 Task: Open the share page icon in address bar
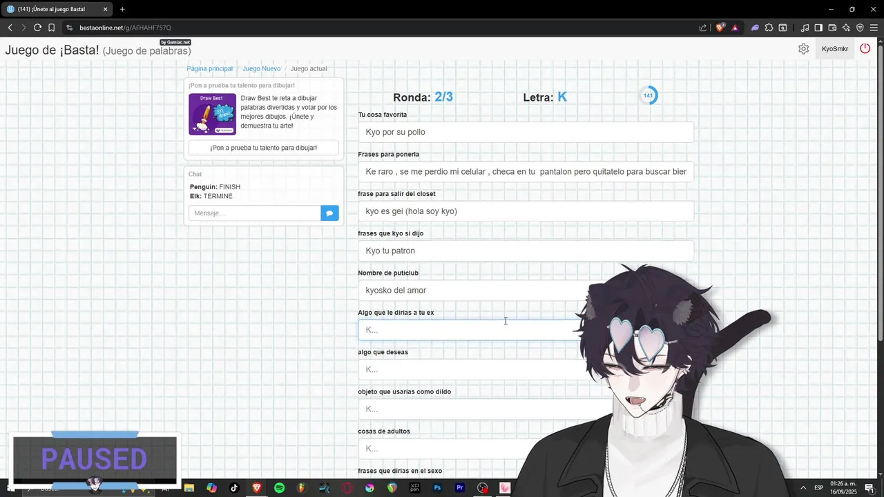(703, 28)
